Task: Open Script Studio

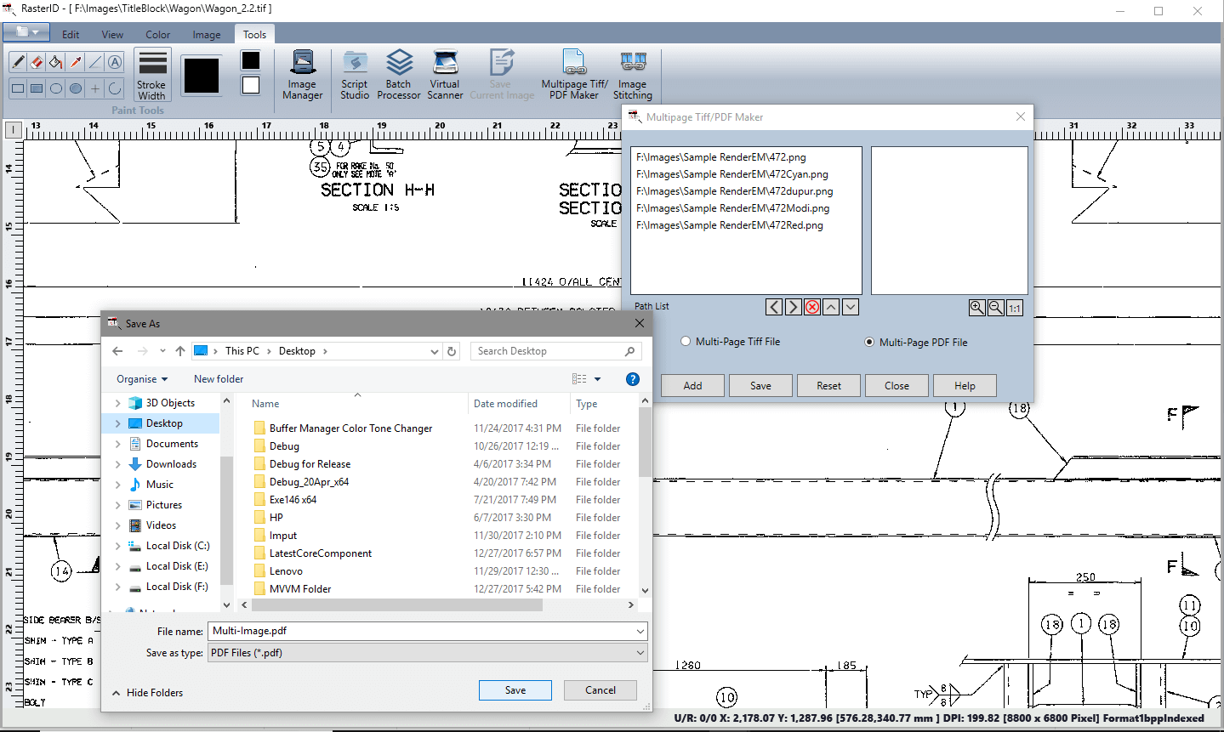Action: pos(355,75)
